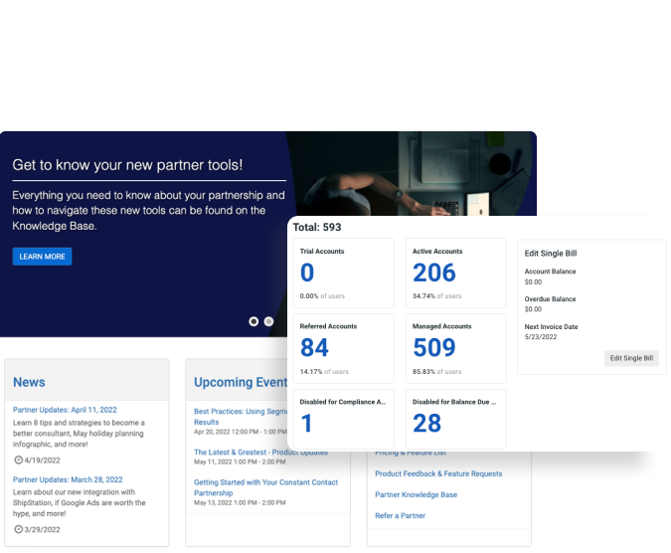Click the Edit Single Bill button
Viewport: 671px width, 553px height.
point(631,358)
